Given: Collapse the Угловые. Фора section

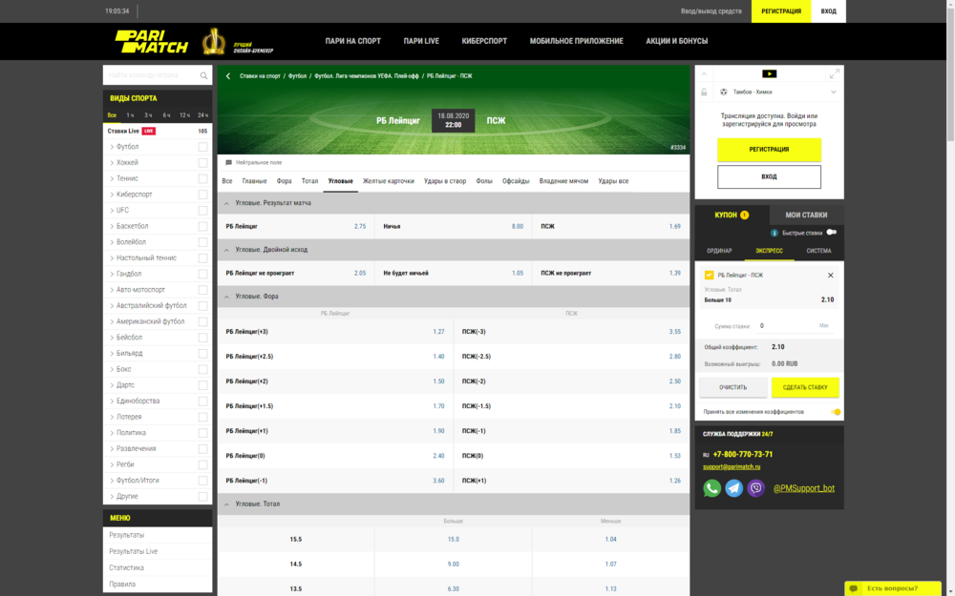Looking at the screenshot, I should pos(226,297).
